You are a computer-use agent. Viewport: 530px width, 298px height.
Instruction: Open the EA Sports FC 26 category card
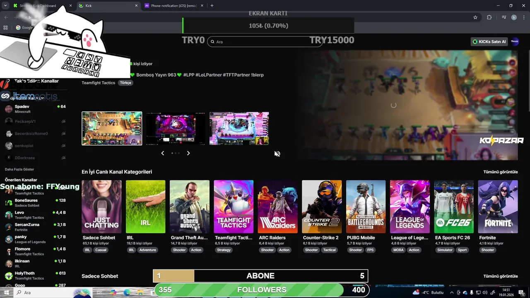(454, 207)
